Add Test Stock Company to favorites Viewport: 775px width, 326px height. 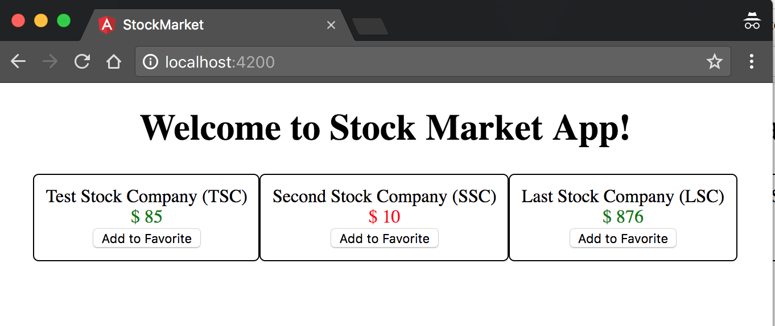coord(147,239)
